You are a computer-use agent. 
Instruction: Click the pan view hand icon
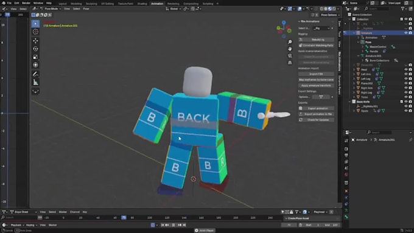290,49
